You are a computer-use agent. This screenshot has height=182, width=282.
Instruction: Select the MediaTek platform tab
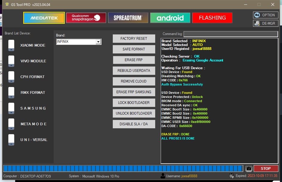[x=44, y=18]
